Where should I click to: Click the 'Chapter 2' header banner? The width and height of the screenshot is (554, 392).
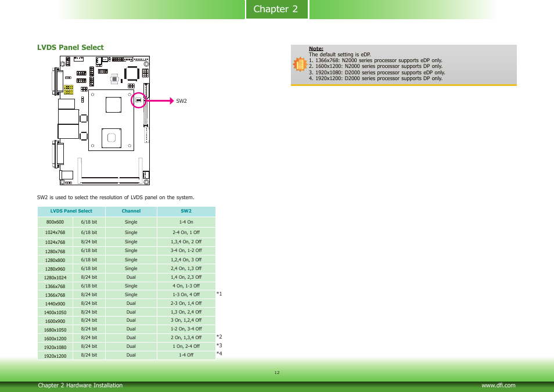(276, 9)
